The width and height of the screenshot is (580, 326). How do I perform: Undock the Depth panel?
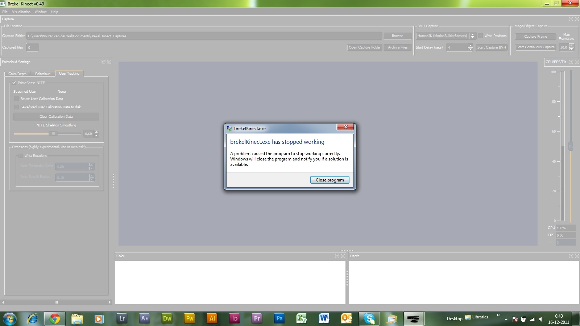point(571,256)
